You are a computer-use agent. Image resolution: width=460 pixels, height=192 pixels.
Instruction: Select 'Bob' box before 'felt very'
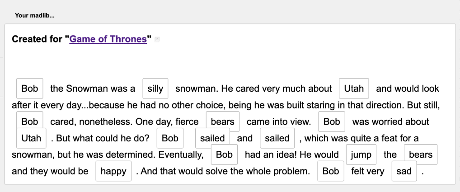(331, 171)
